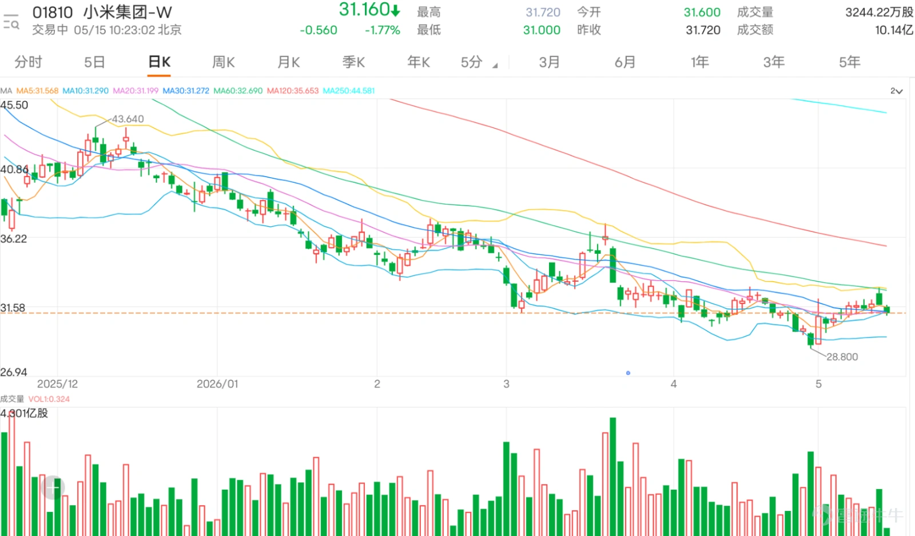This screenshot has height=536, width=915.
Task: Click the MA250:44.581 indicator label
Action: 349,91
